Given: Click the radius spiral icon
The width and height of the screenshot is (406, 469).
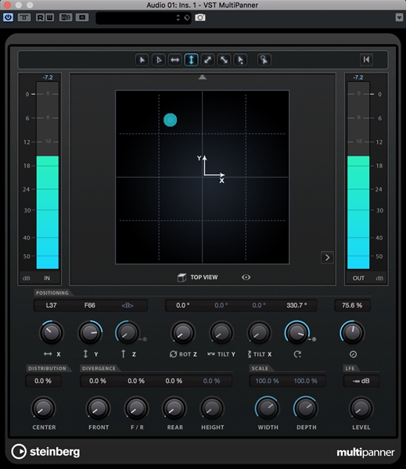Looking at the screenshot, I should (353, 354).
